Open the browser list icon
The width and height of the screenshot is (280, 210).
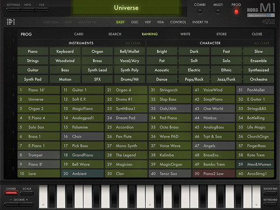pyautogui.click(x=10, y=22)
